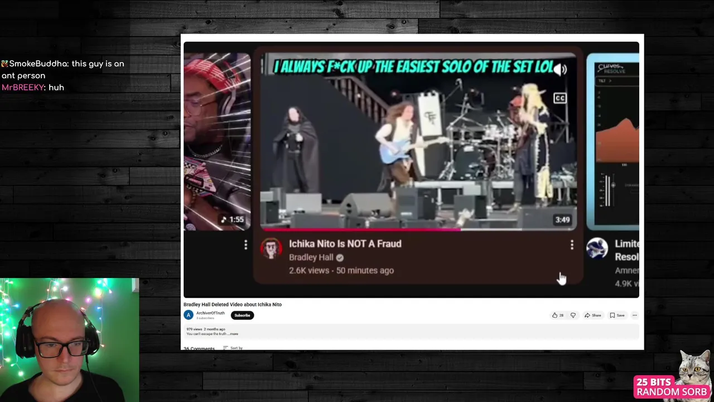Open the orange graph thumbnail on right
The image size is (714, 402).
point(612,142)
